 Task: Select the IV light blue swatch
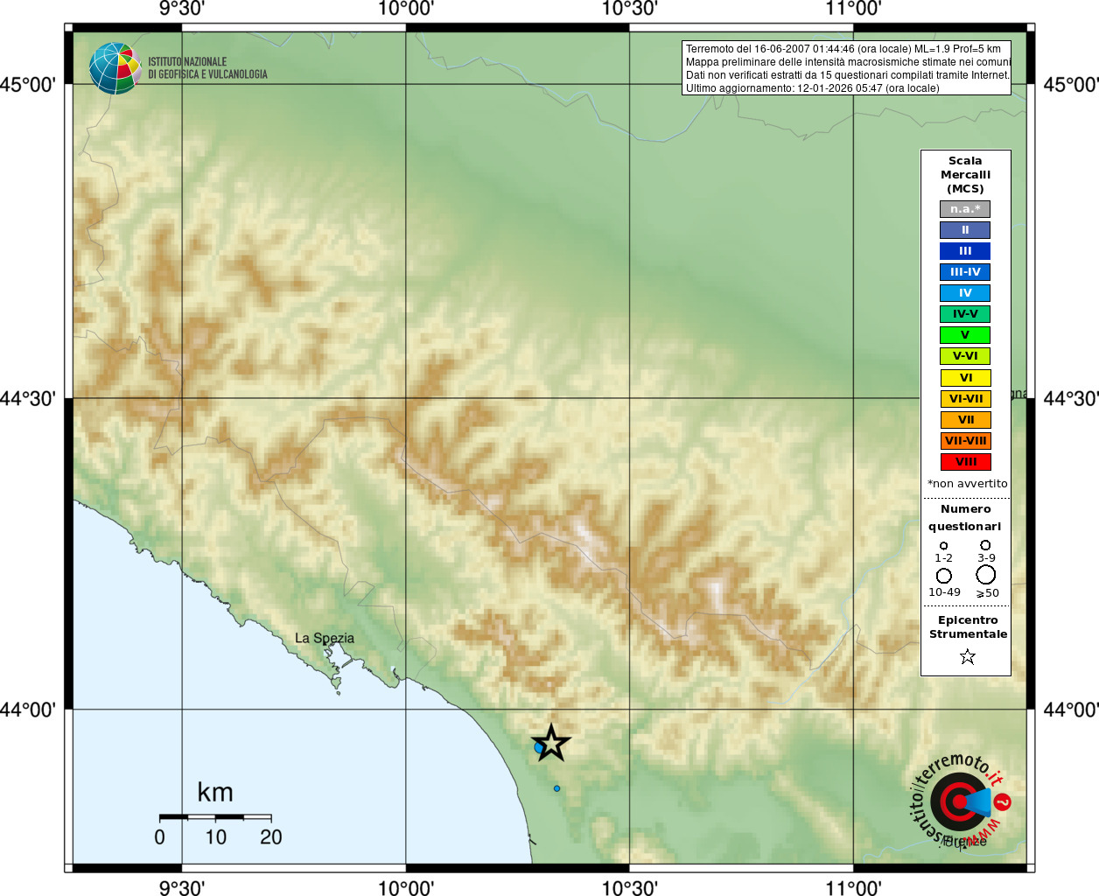click(x=965, y=293)
